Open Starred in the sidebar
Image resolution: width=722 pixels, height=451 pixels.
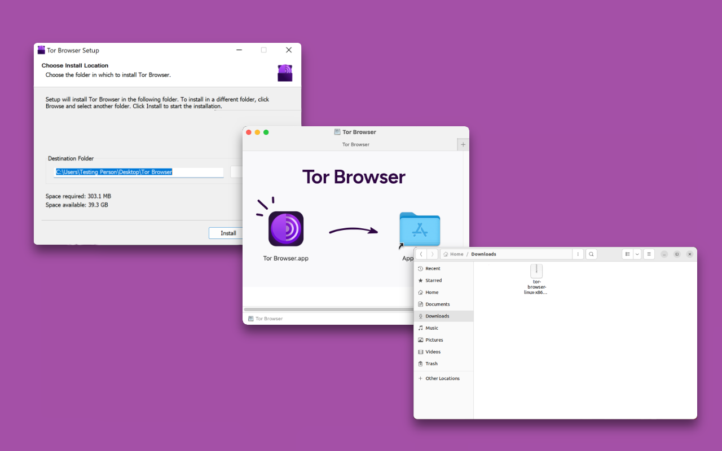click(433, 281)
